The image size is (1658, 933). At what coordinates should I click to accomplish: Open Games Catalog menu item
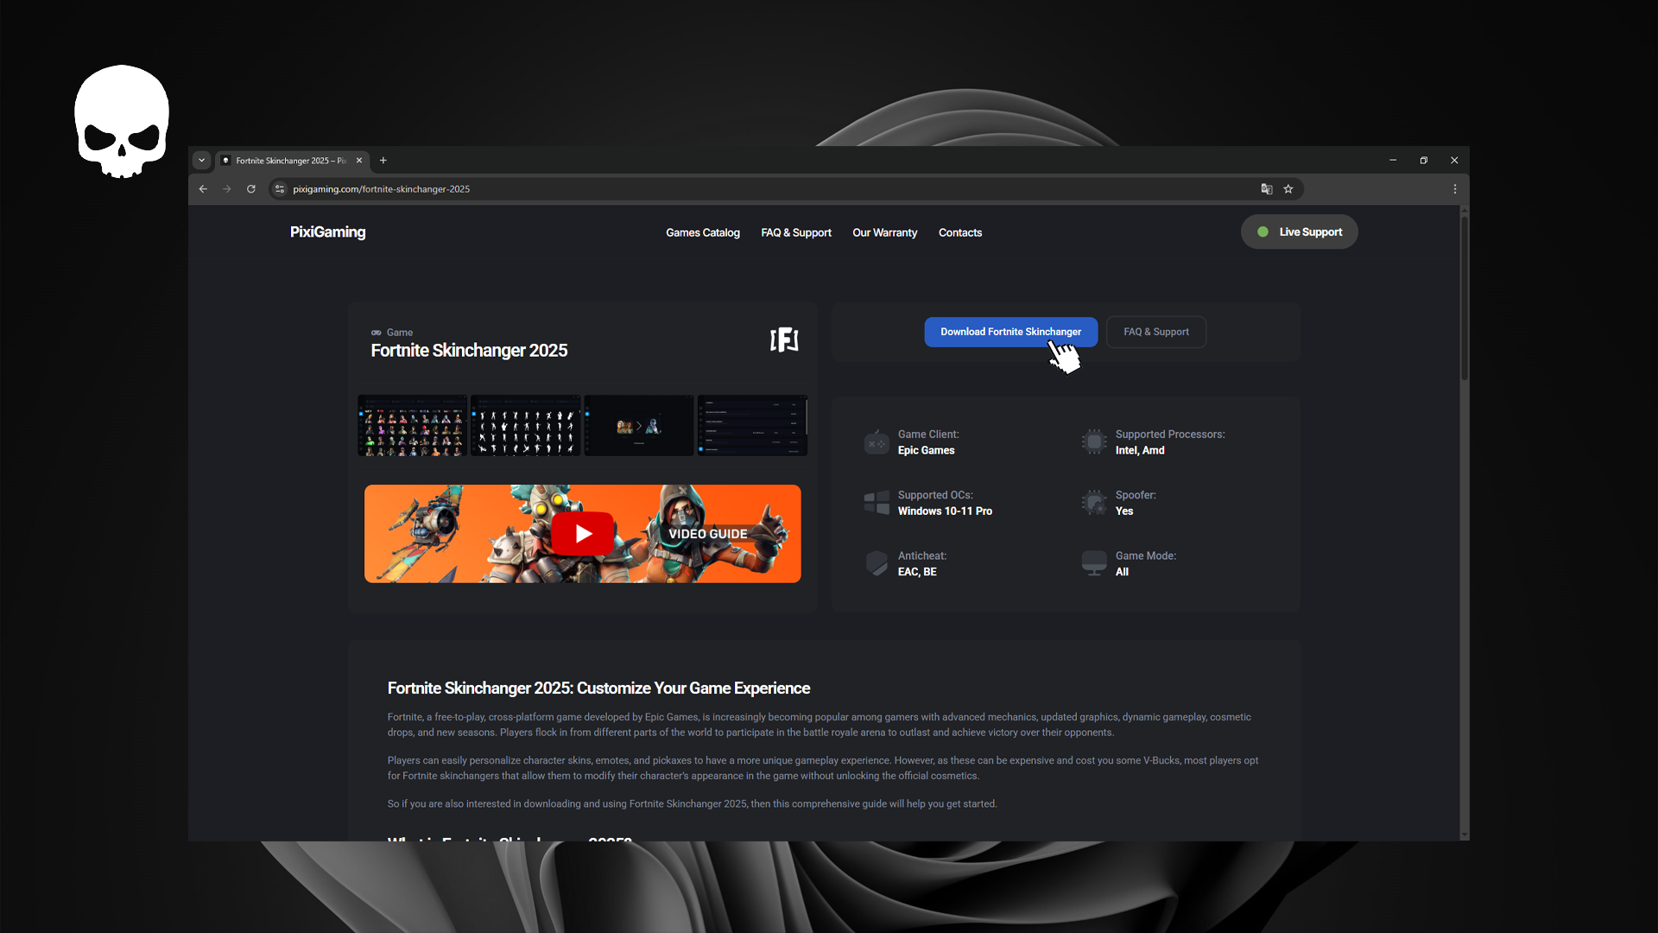[703, 232]
